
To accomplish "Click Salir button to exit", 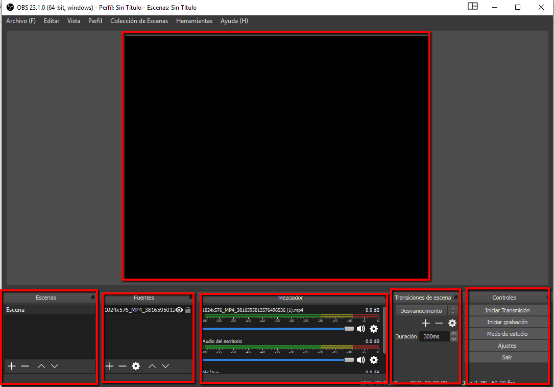I will [x=507, y=357].
